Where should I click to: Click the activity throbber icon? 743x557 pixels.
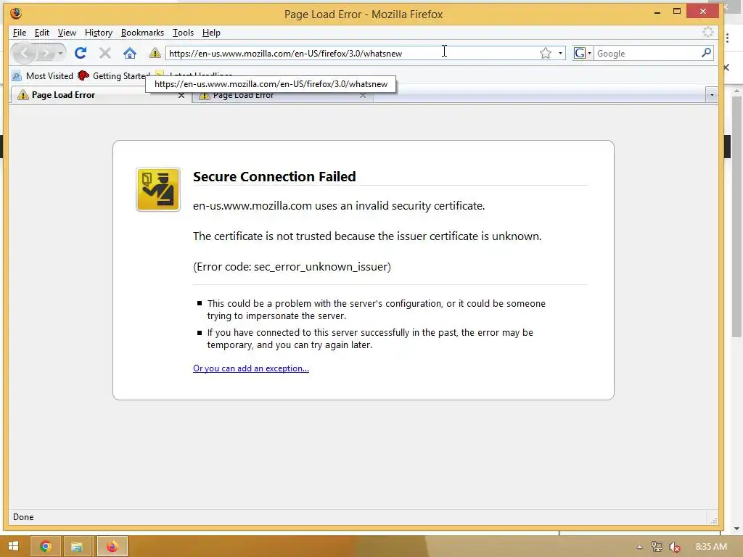coord(707,32)
